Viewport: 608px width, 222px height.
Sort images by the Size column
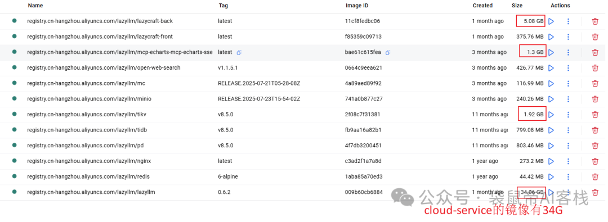pyautogui.click(x=517, y=6)
